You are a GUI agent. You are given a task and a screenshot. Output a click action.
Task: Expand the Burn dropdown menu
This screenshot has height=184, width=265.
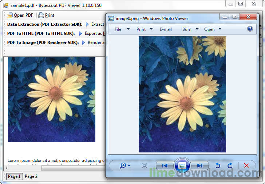(190, 29)
